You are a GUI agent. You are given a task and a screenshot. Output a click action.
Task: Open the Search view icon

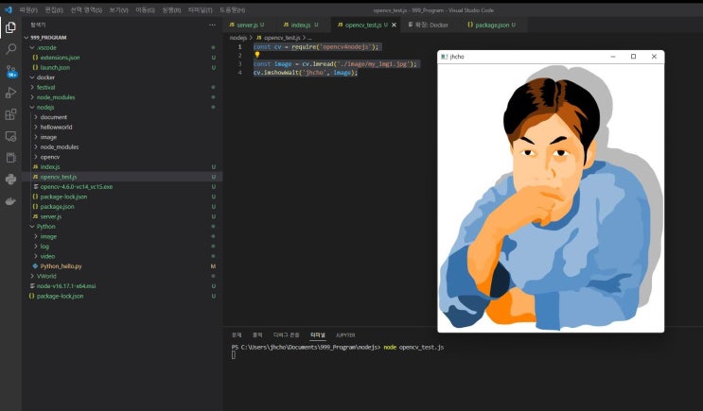10,49
